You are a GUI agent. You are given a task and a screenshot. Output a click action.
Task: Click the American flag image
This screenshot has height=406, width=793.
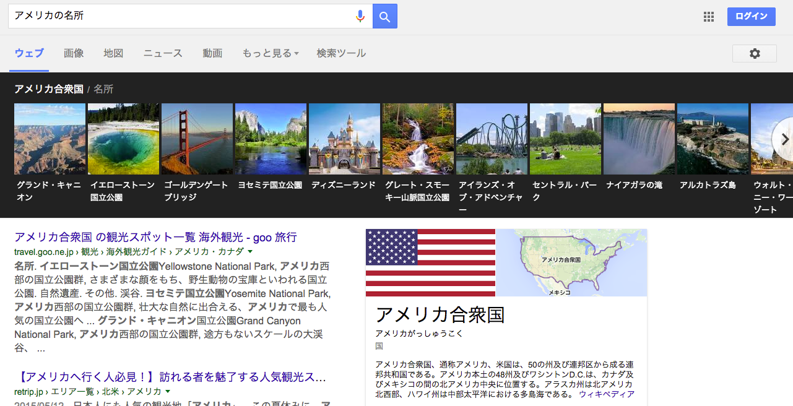tap(430, 262)
